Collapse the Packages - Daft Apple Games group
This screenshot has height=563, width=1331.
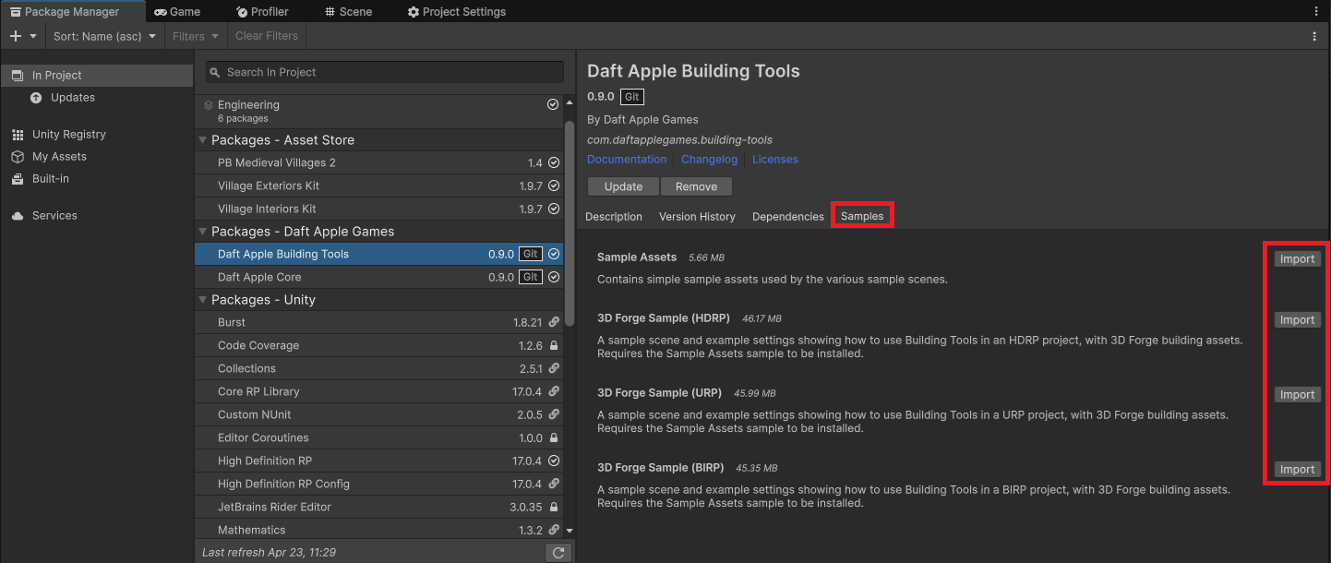point(202,232)
